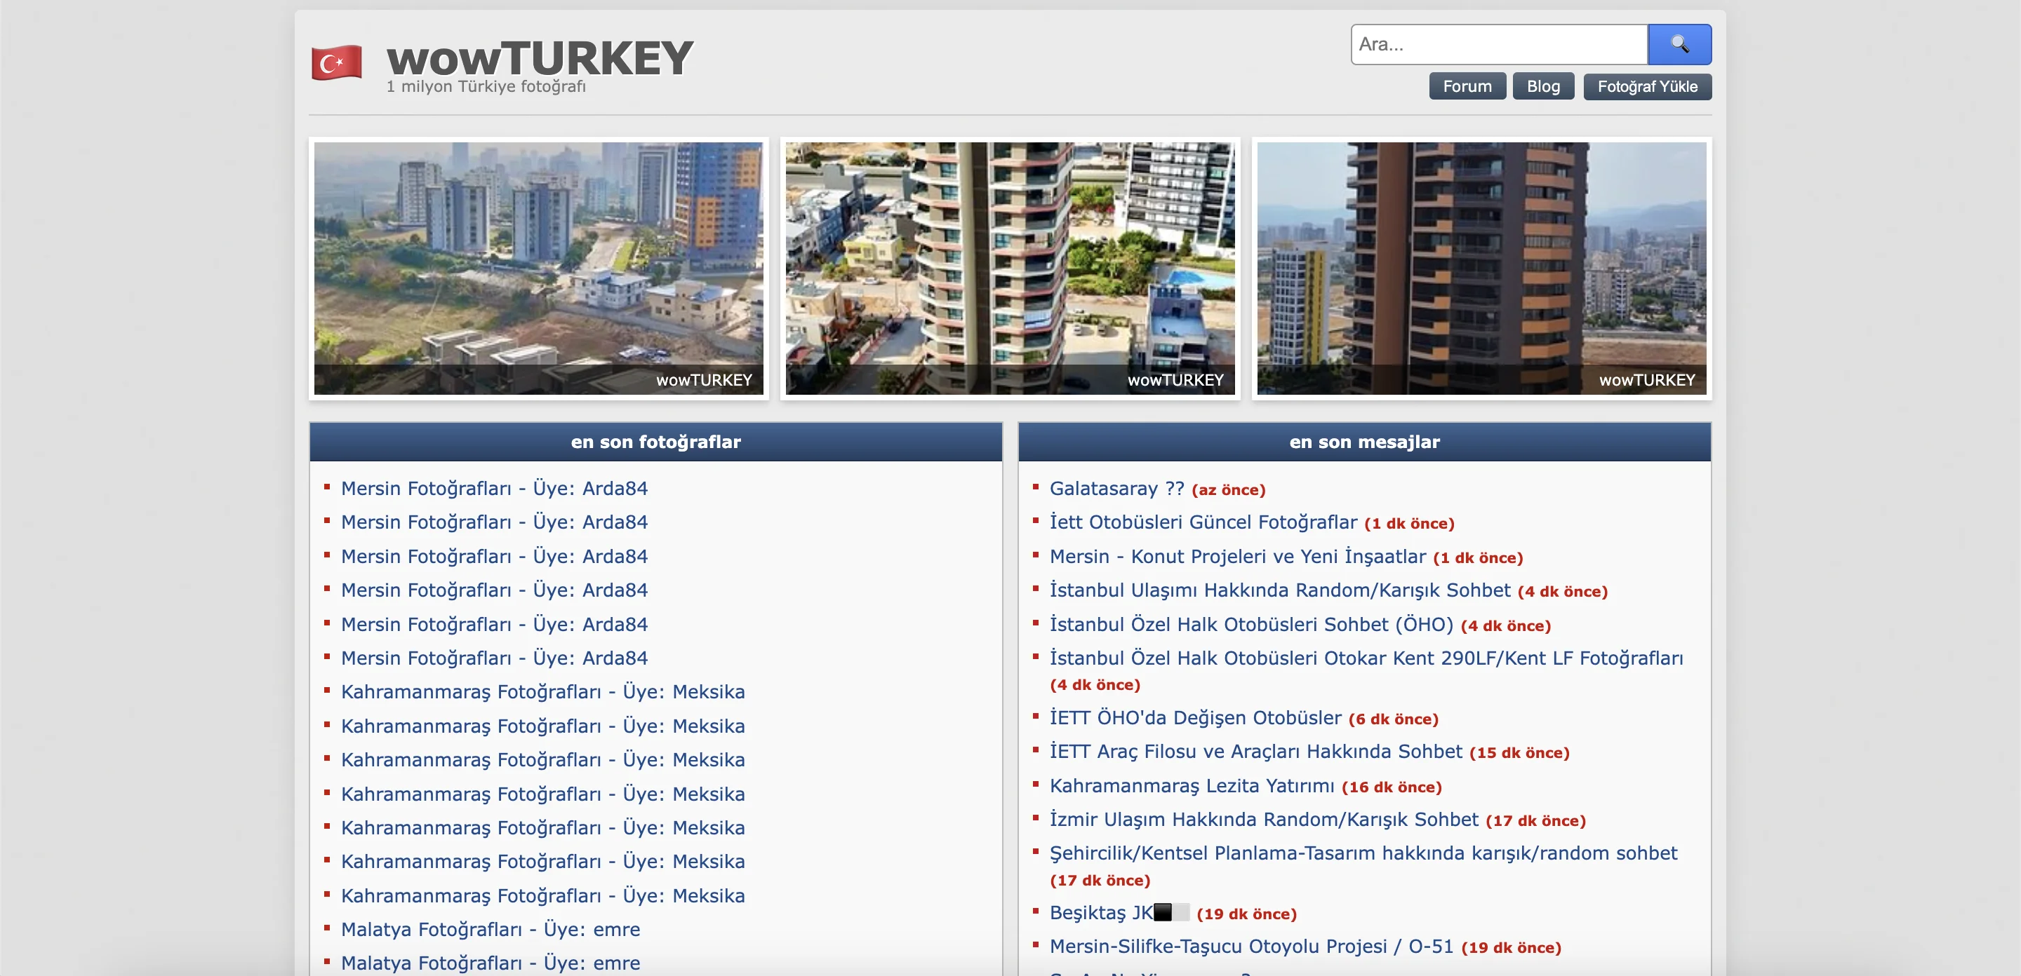Screen dimensions: 2021x976
Task: Click the magnifying glass search button
Action: pos(1679,44)
